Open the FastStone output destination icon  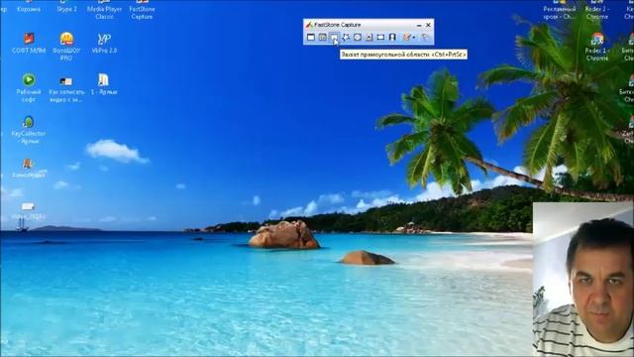[x=407, y=38]
